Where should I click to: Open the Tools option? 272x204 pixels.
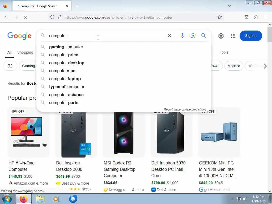pos(224,52)
